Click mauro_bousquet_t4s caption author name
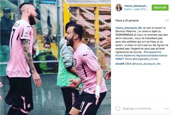This screenshot has width=173, height=115. [x=129, y=28]
